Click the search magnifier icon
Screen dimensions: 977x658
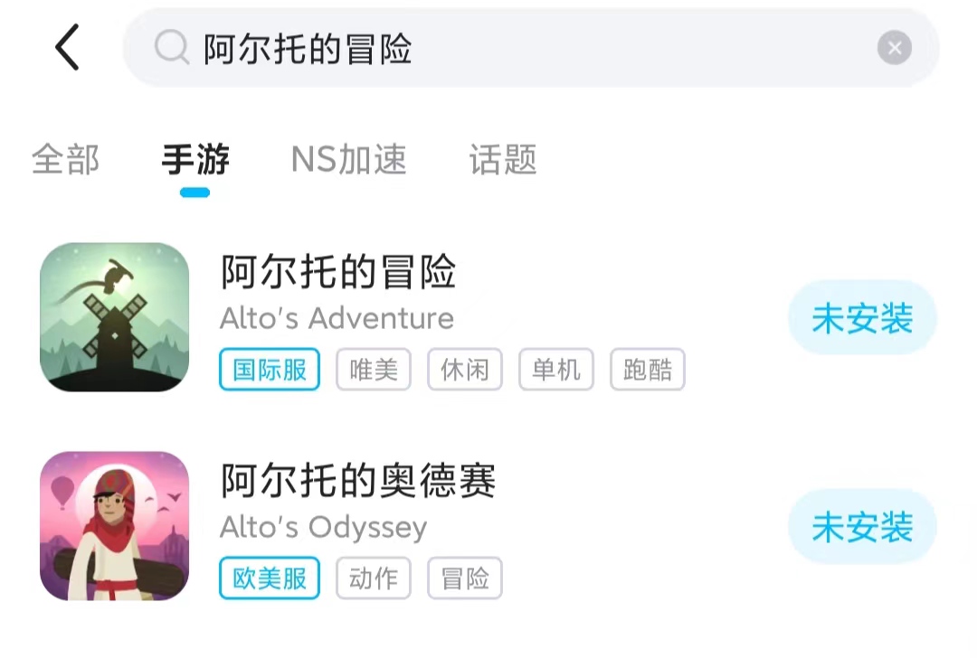(x=171, y=48)
